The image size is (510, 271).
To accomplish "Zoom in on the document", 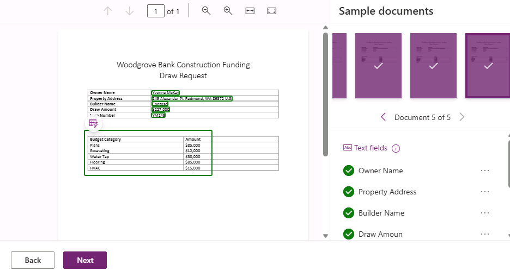I will click(x=228, y=11).
